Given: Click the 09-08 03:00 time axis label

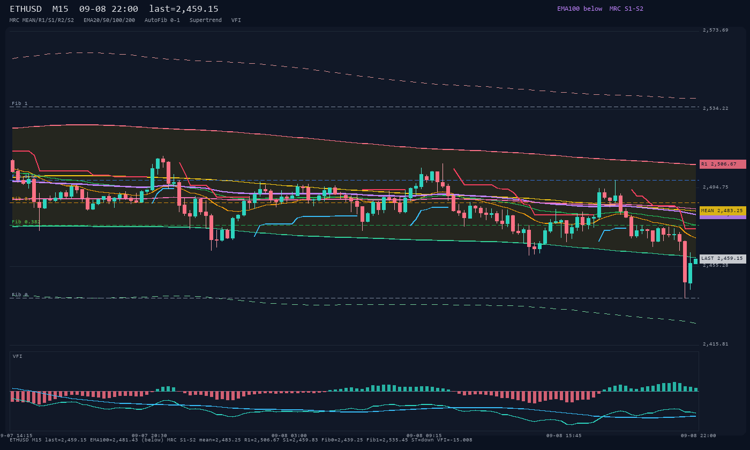Looking at the screenshot, I should 289,436.
